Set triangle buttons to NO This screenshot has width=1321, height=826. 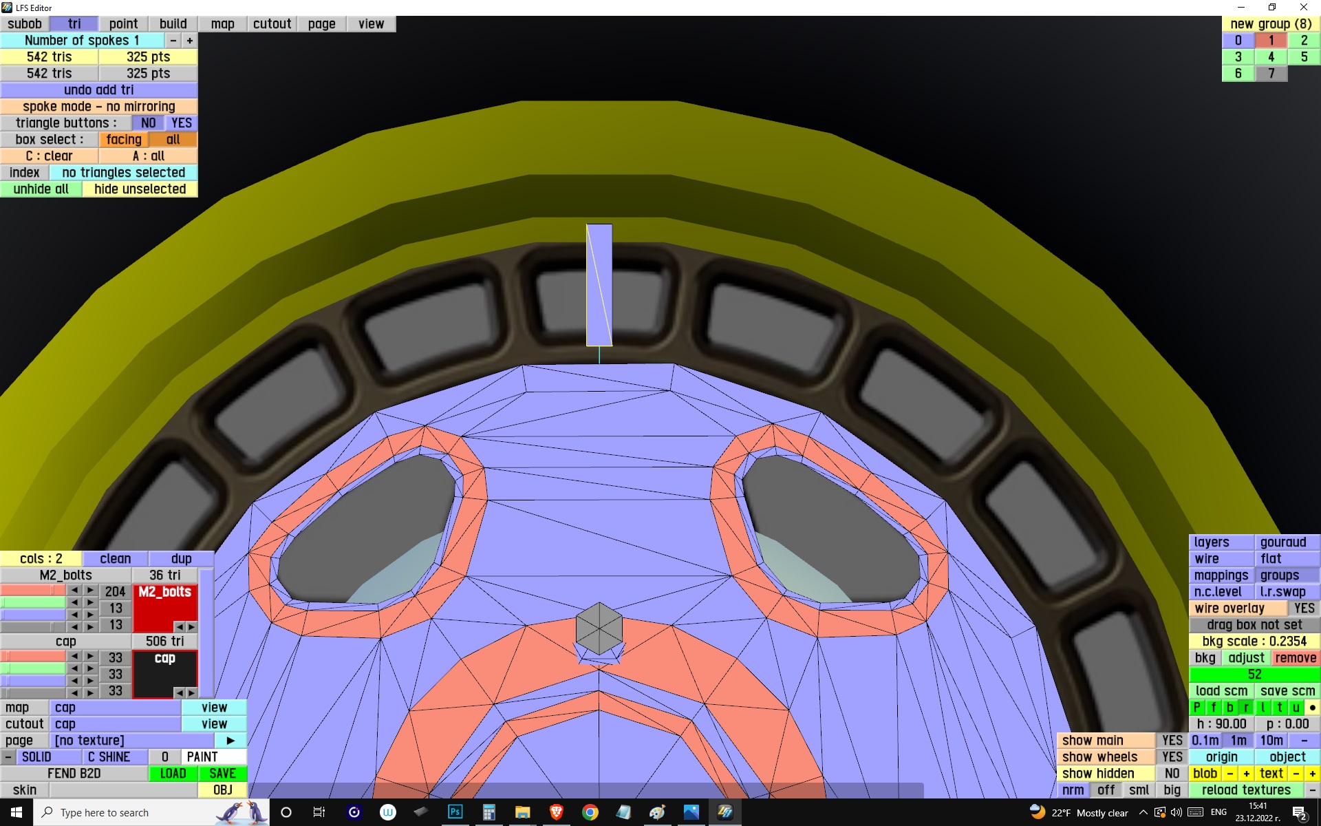click(x=148, y=123)
